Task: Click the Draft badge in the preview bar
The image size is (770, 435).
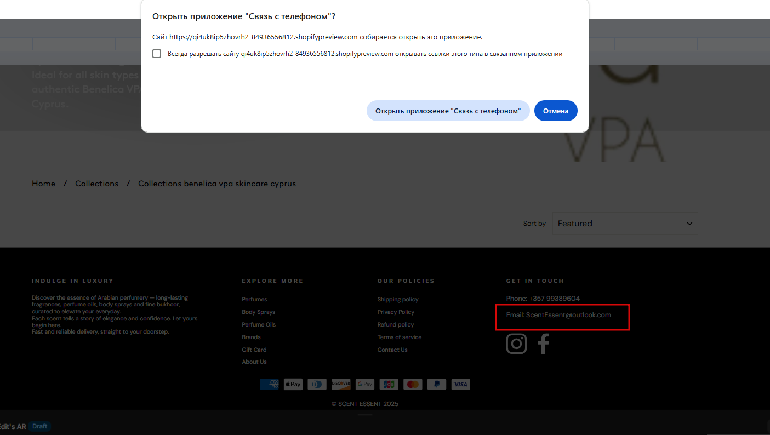Action: click(x=39, y=426)
